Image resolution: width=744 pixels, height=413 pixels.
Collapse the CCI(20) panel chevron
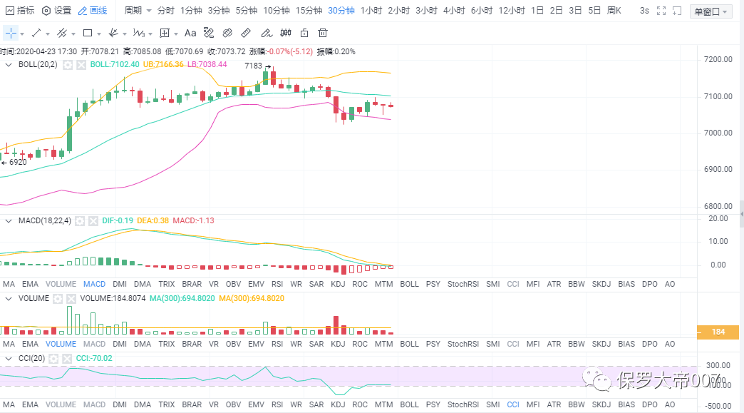(9, 358)
